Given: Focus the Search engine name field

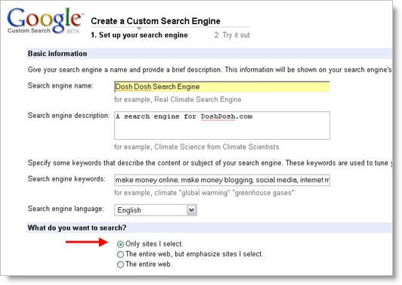Looking at the screenshot, I should 222,87.
